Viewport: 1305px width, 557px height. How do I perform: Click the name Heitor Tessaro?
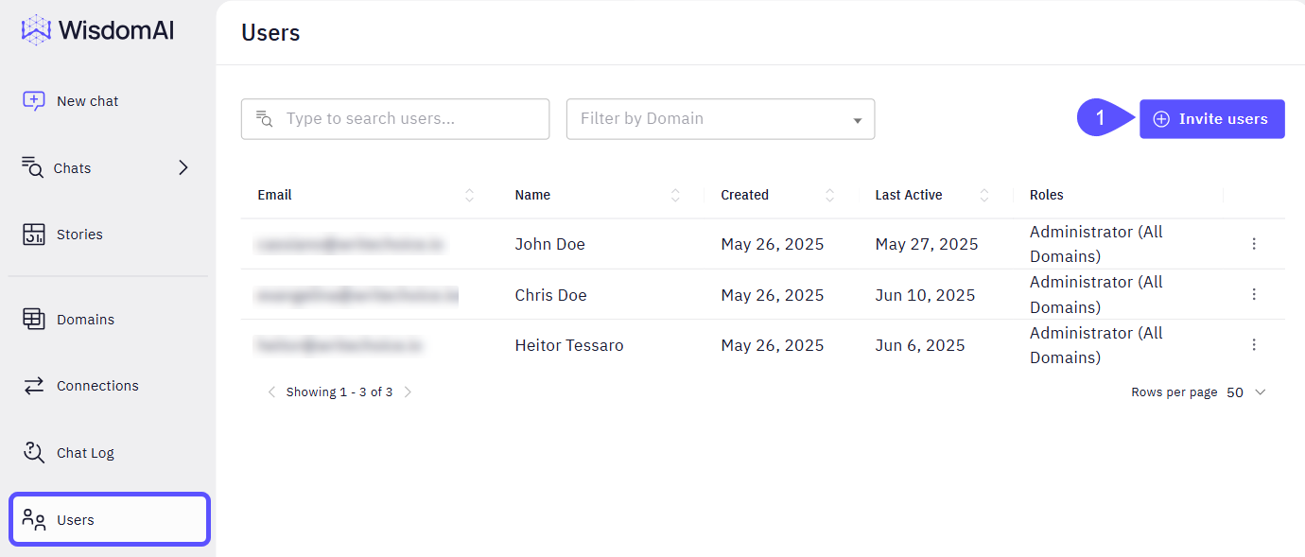[x=569, y=345]
